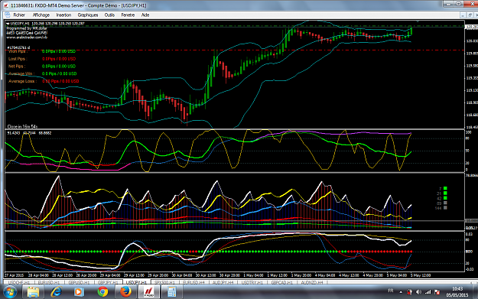Screen dimensions: 478x299
Task: Click the Net Pips statistic line
Action: 42,66
